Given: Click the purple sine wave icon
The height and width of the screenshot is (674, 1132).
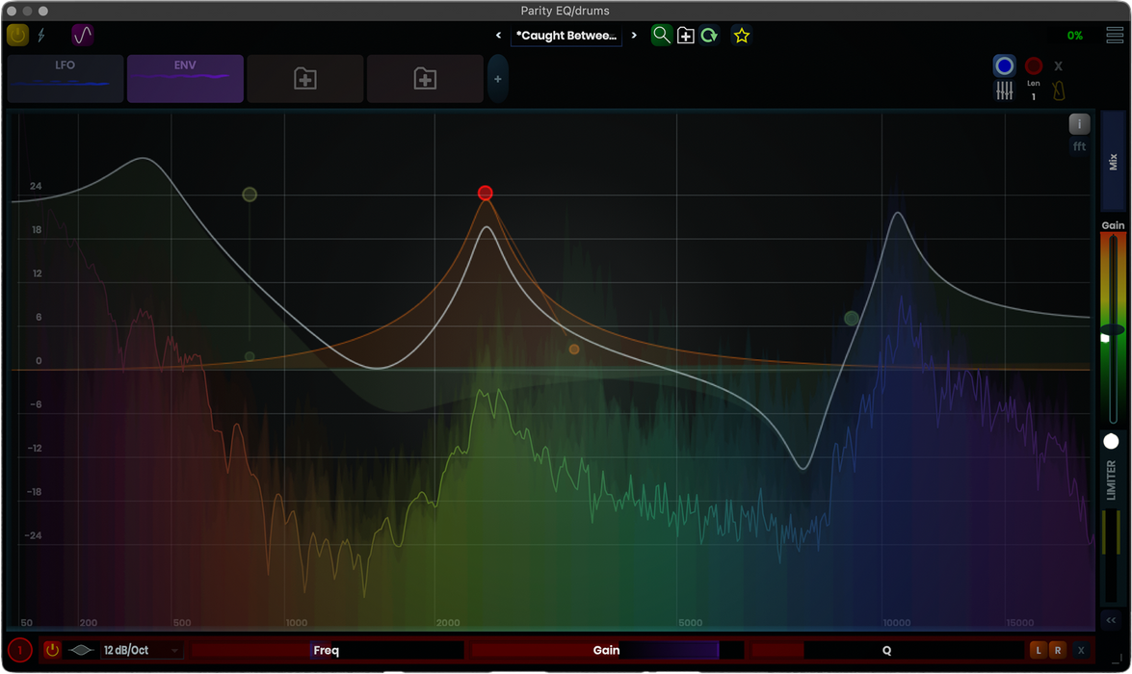Looking at the screenshot, I should (x=83, y=36).
